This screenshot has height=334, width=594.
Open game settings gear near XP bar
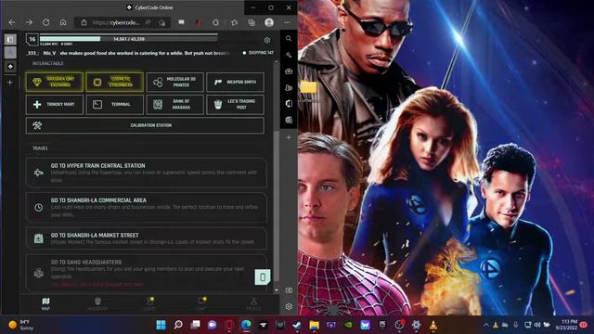tap(267, 40)
